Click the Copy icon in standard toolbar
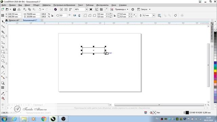 [x=29, y=9]
